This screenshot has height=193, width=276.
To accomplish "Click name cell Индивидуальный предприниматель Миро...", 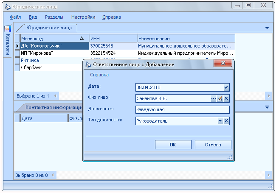I will point(186,53).
